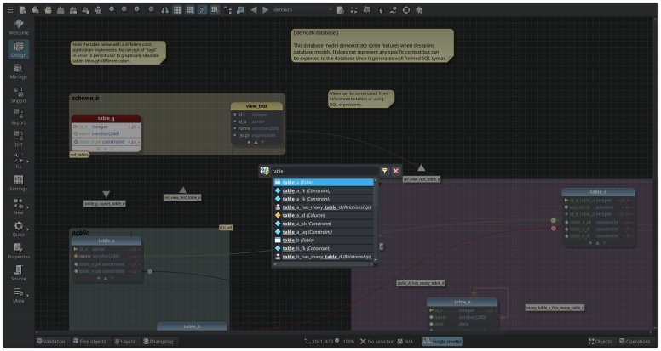
Task: Click the results list vertical scrollbar
Action: 375,219
